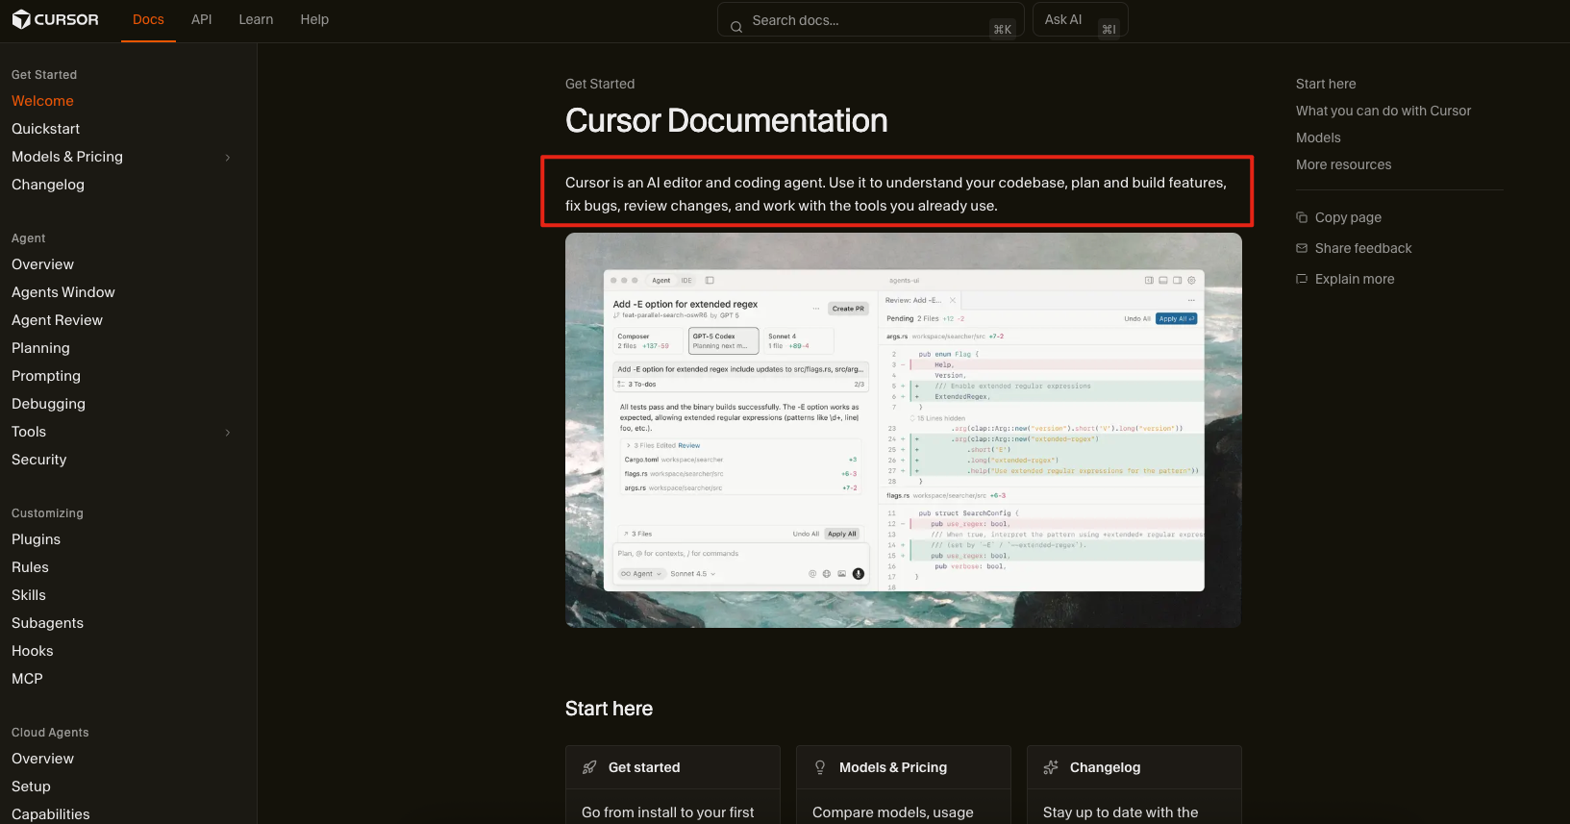The height and width of the screenshot is (824, 1570).
Task: Focus the Search docs input field
Action: pyautogui.click(x=865, y=20)
